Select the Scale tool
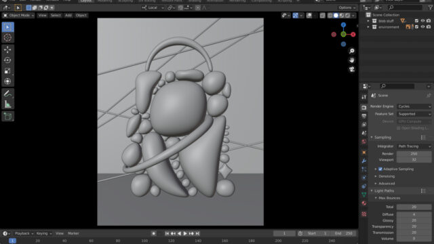The image size is (434, 244). coord(7,70)
